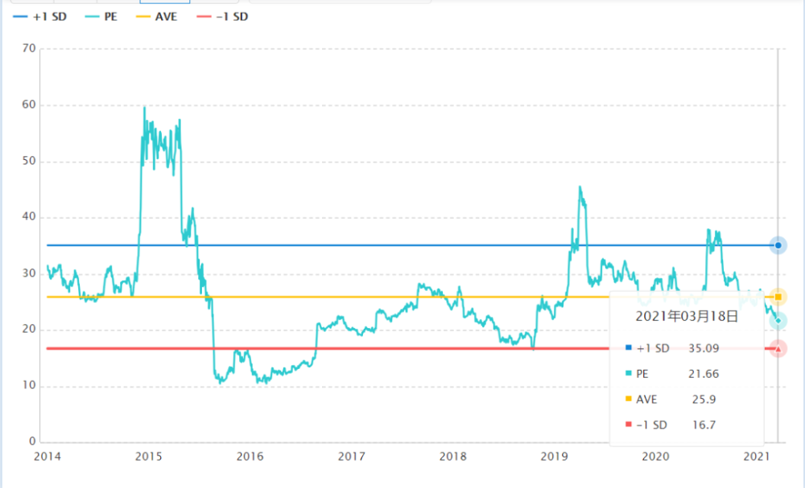Click the 2014 label on the x-axis
805x488 pixels.
47,456
